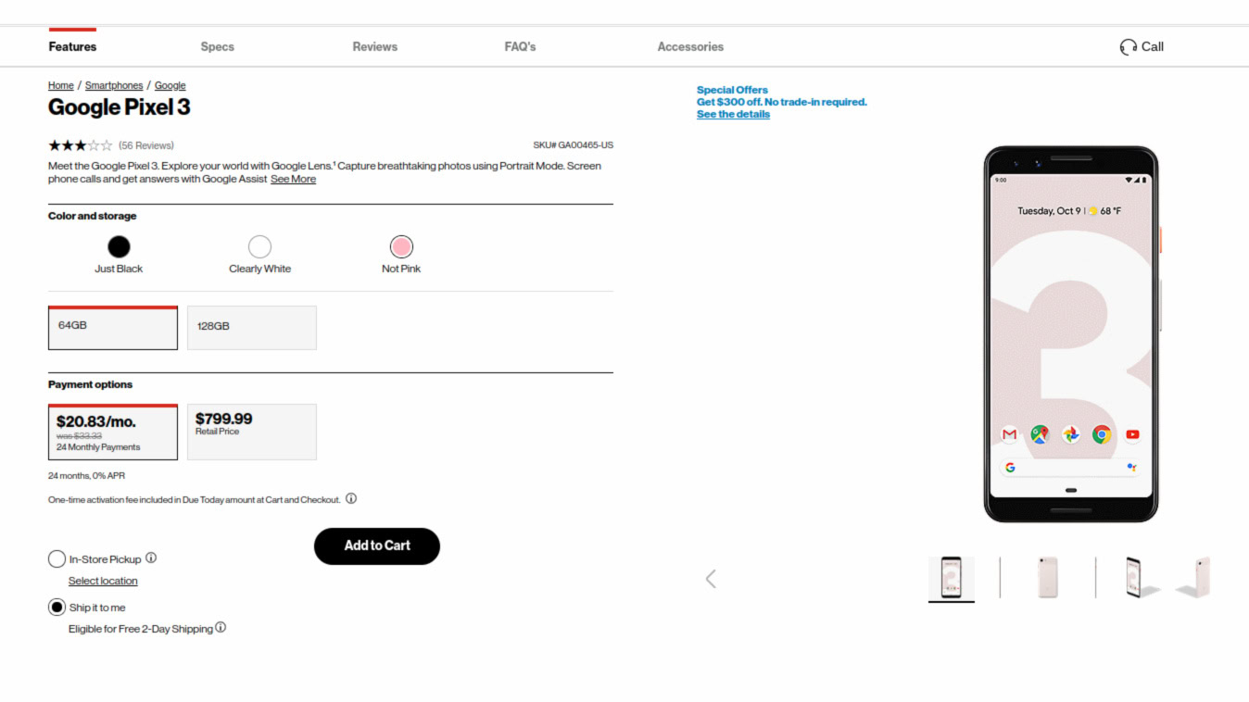Click the Add to Cart button
Image resolution: width=1249 pixels, height=702 pixels.
[x=377, y=545]
